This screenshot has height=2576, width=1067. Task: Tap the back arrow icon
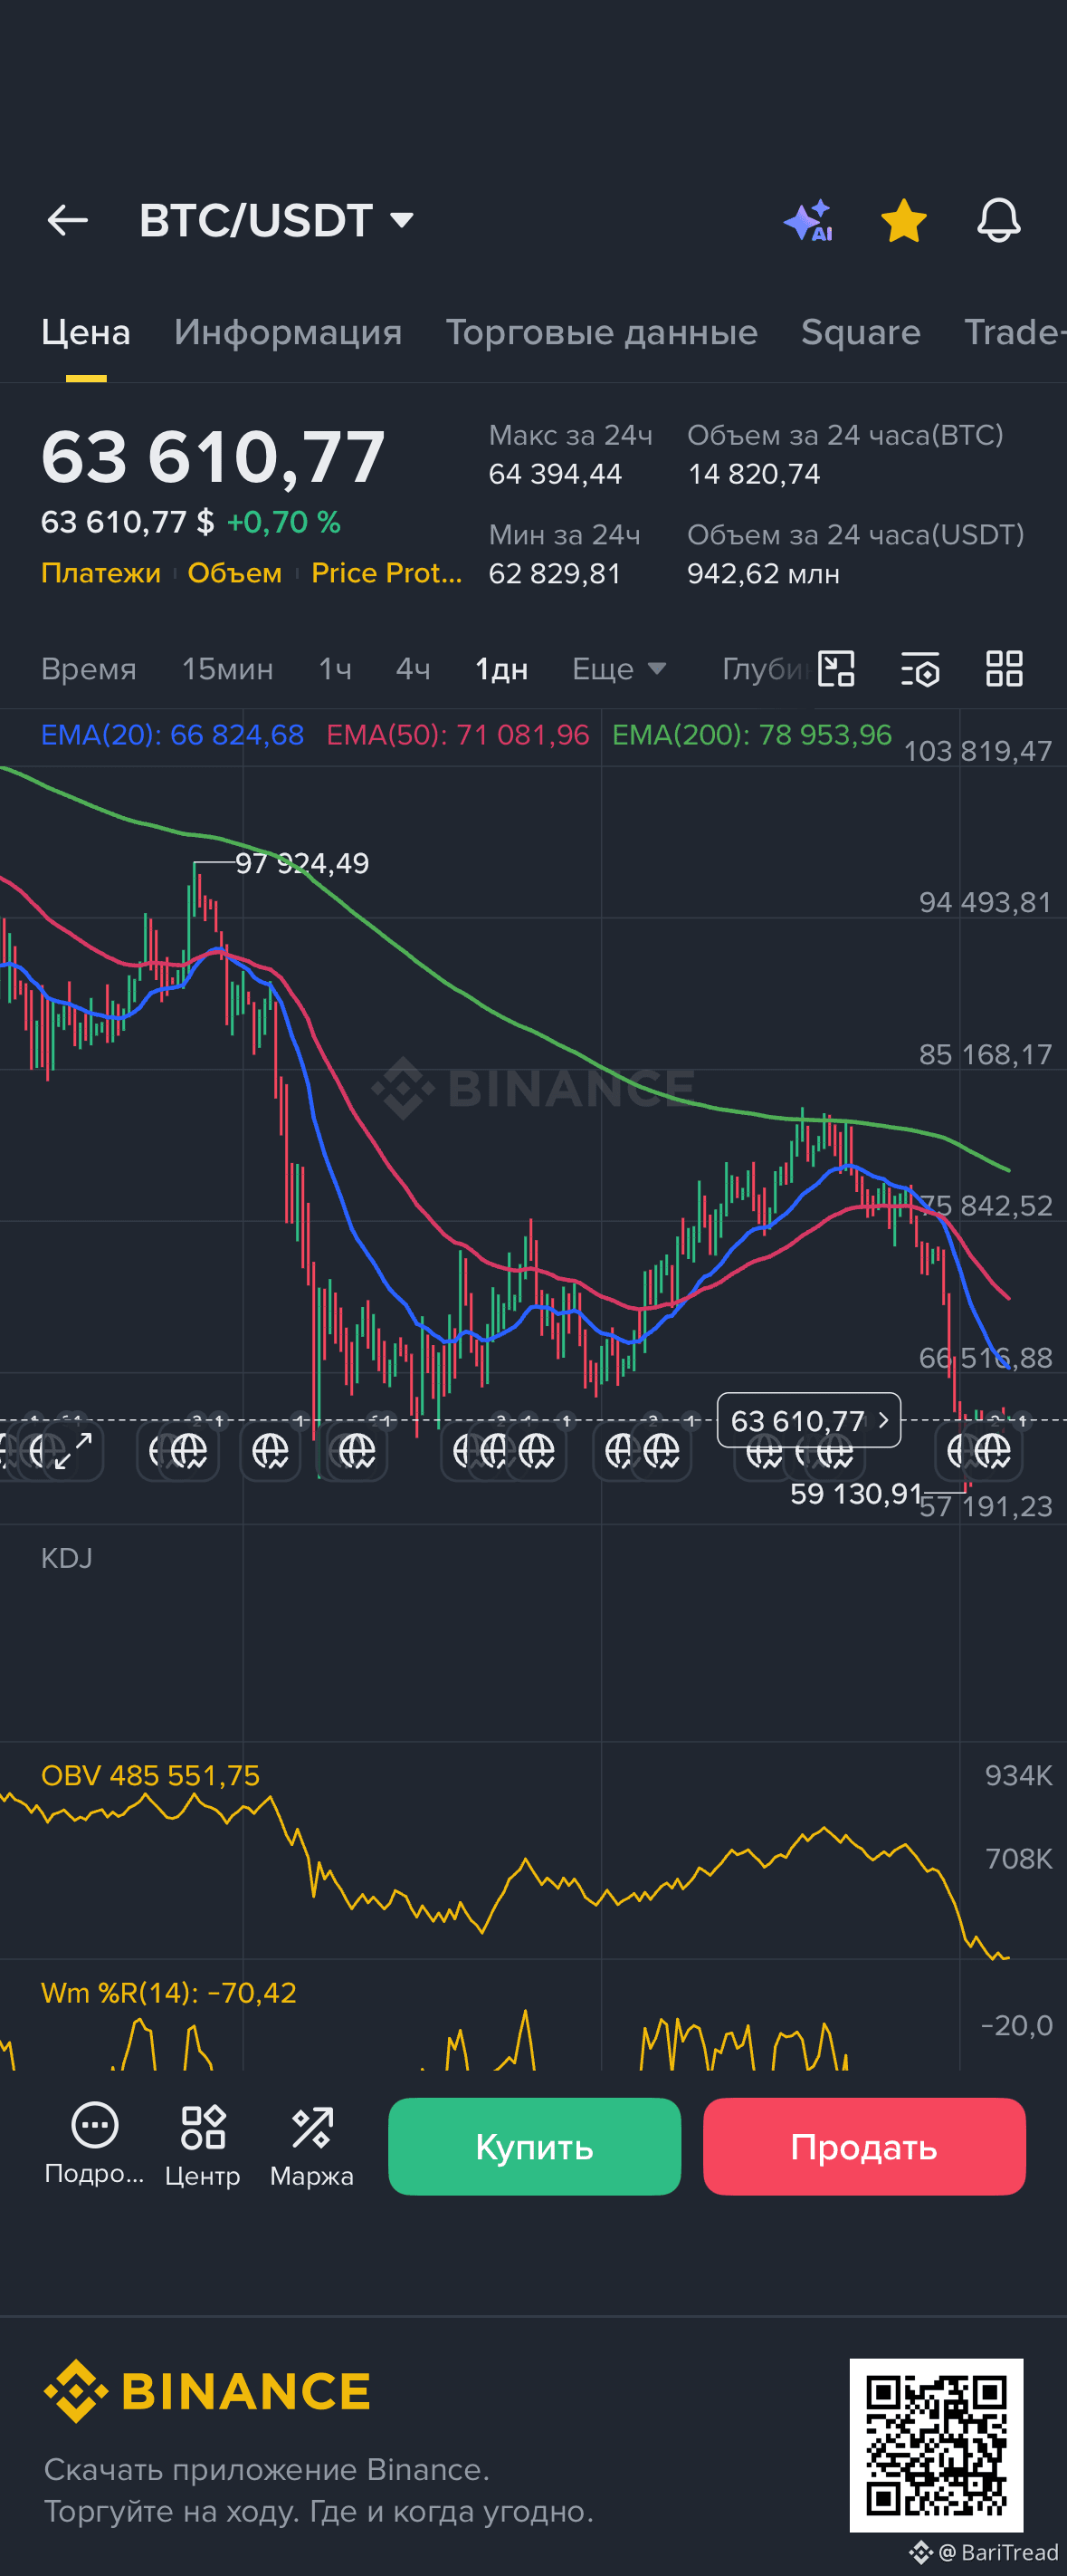tap(68, 220)
